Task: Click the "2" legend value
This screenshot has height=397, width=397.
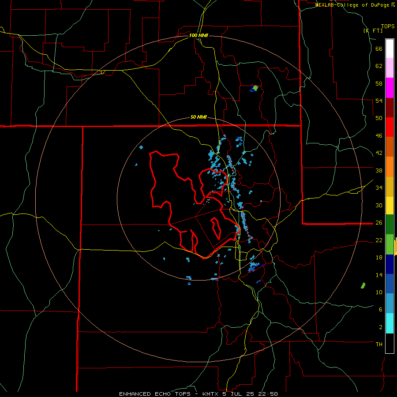Action: [381, 327]
